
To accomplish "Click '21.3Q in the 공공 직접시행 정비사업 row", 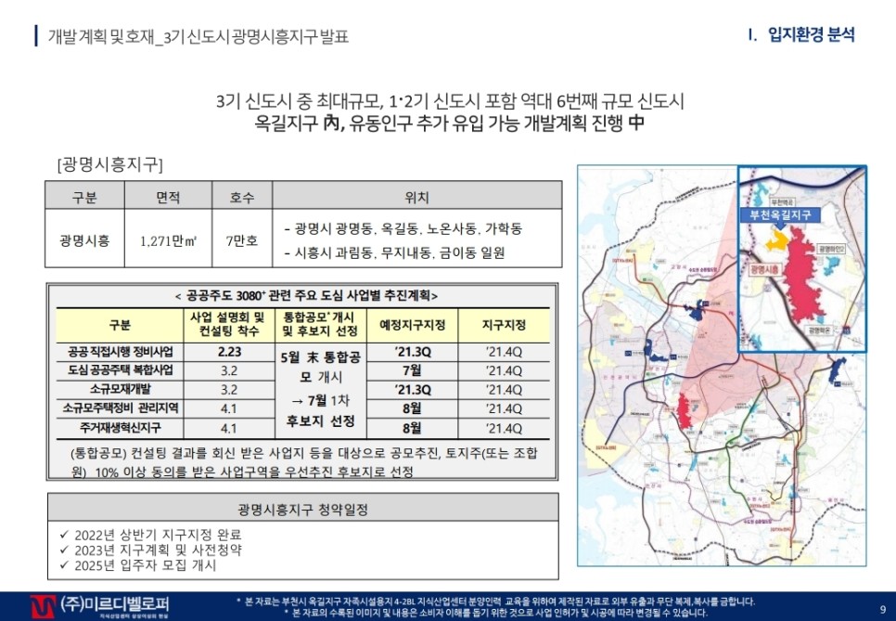I will pyautogui.click(x=412, y=352).
